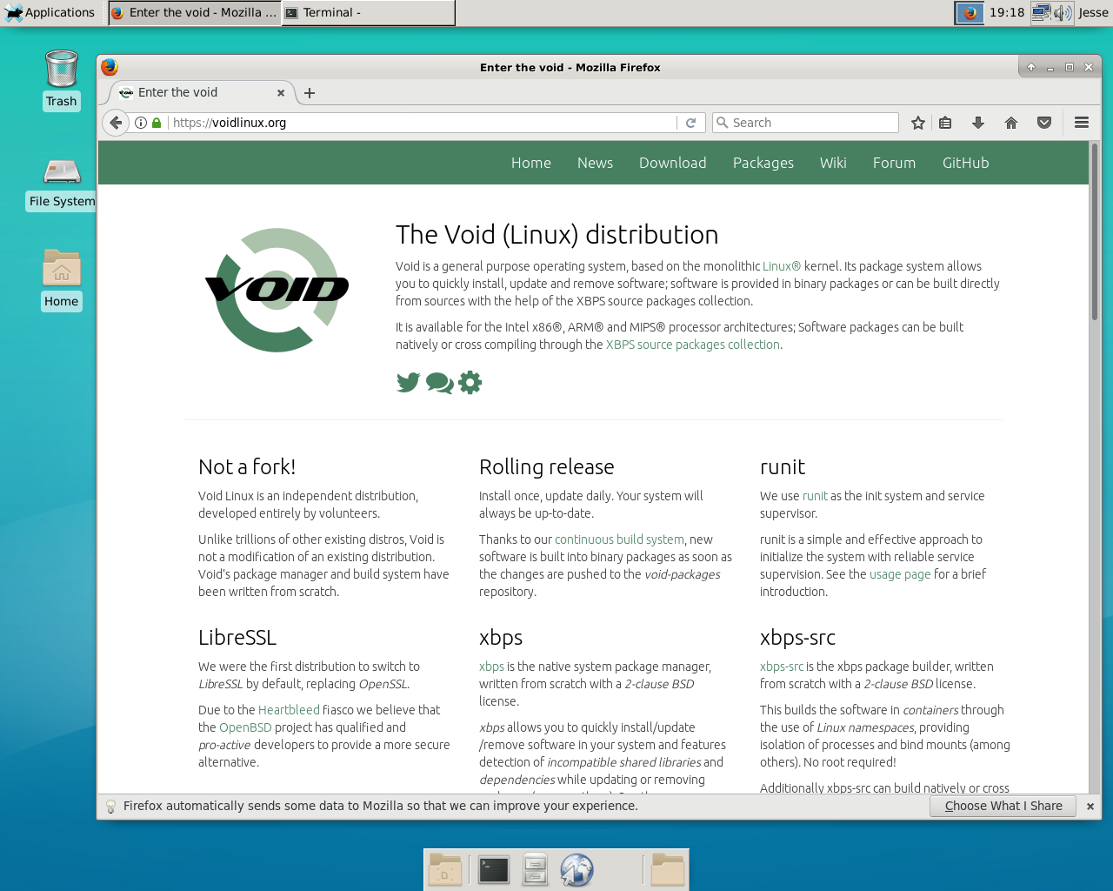Viewport: 1113px width, 891px height.
Task: Click the green padlock security icon
Action: (157, 123)
